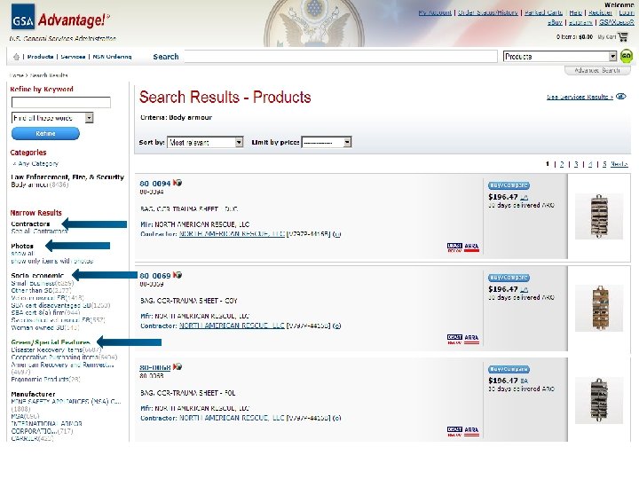Click the globe icon next to item 80-0069

click(177, 275)
